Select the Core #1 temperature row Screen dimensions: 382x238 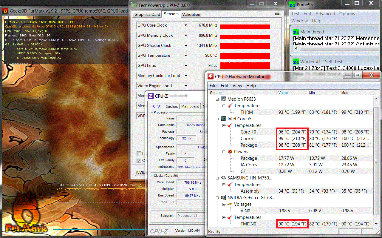291,139
